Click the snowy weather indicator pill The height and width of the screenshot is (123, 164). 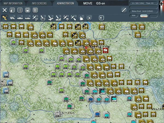[x=144, y=16]
